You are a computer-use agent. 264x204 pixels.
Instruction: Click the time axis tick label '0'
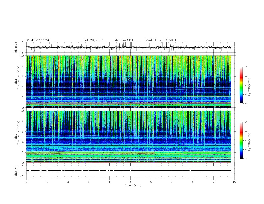pos(26,182)
